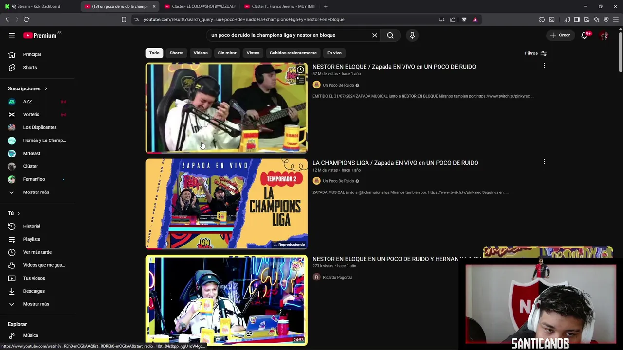
Task: Open Descargas in the sidebar
Action: (37, 291)
